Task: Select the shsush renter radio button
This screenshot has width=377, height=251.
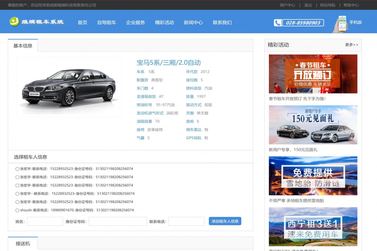Action: point(17,210)
